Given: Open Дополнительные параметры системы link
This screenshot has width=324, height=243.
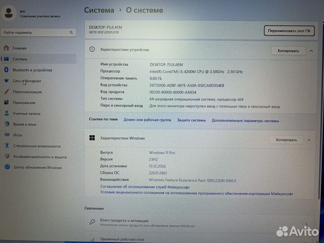Looking at the screenshot, I should coord(245,121).
